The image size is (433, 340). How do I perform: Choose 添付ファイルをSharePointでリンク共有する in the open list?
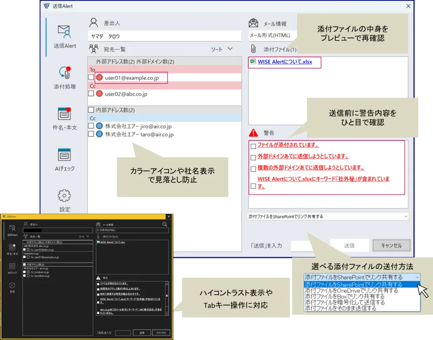(362, 284)
